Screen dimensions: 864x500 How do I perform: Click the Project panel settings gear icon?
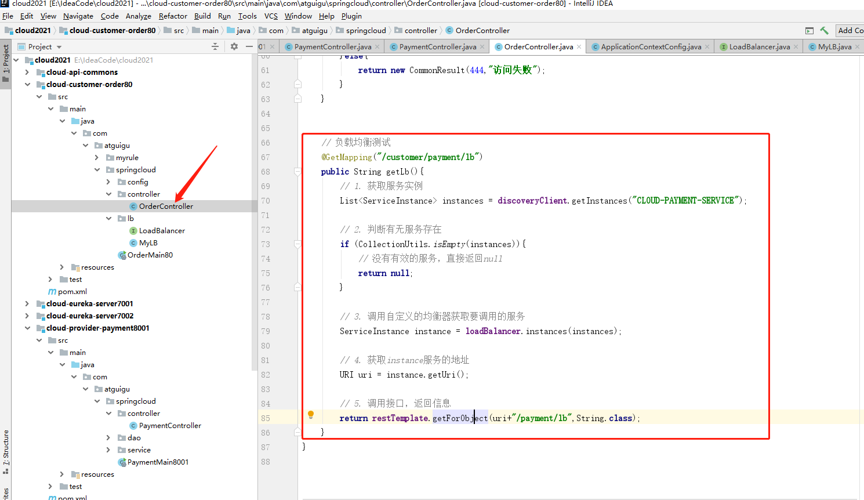pos(234,46)
